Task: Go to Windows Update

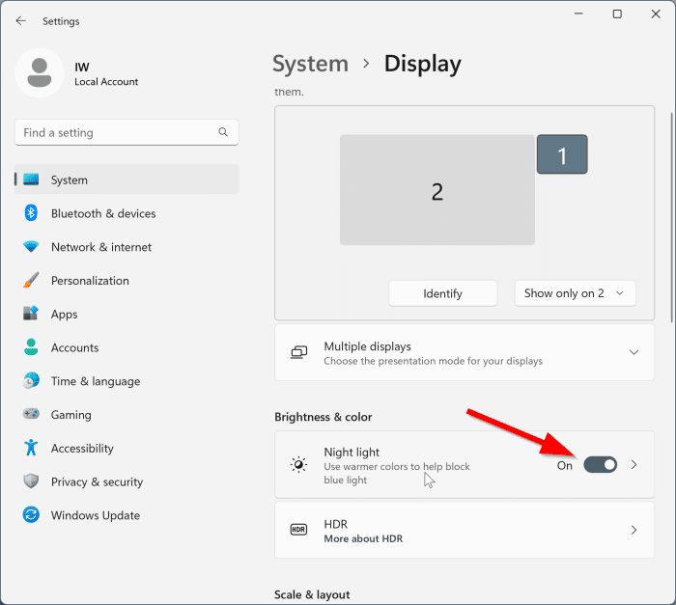Action: pyautogui.click(x=127, y=514)
